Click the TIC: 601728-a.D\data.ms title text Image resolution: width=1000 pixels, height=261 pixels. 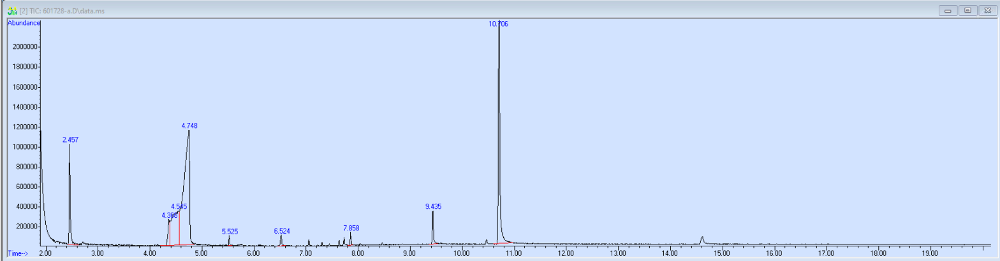[68, 11]
